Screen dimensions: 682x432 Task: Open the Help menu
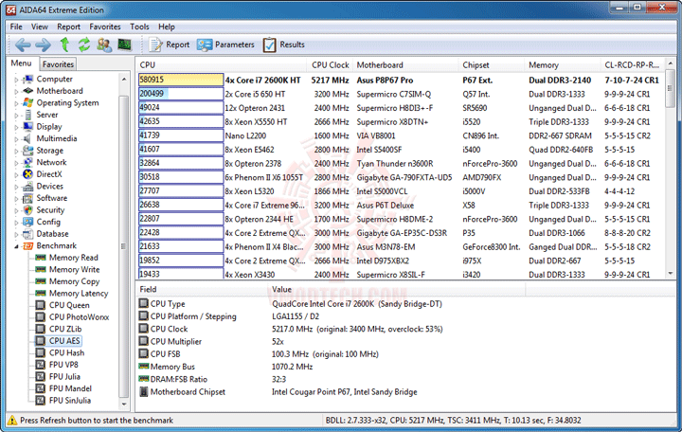tap(166, 27)
